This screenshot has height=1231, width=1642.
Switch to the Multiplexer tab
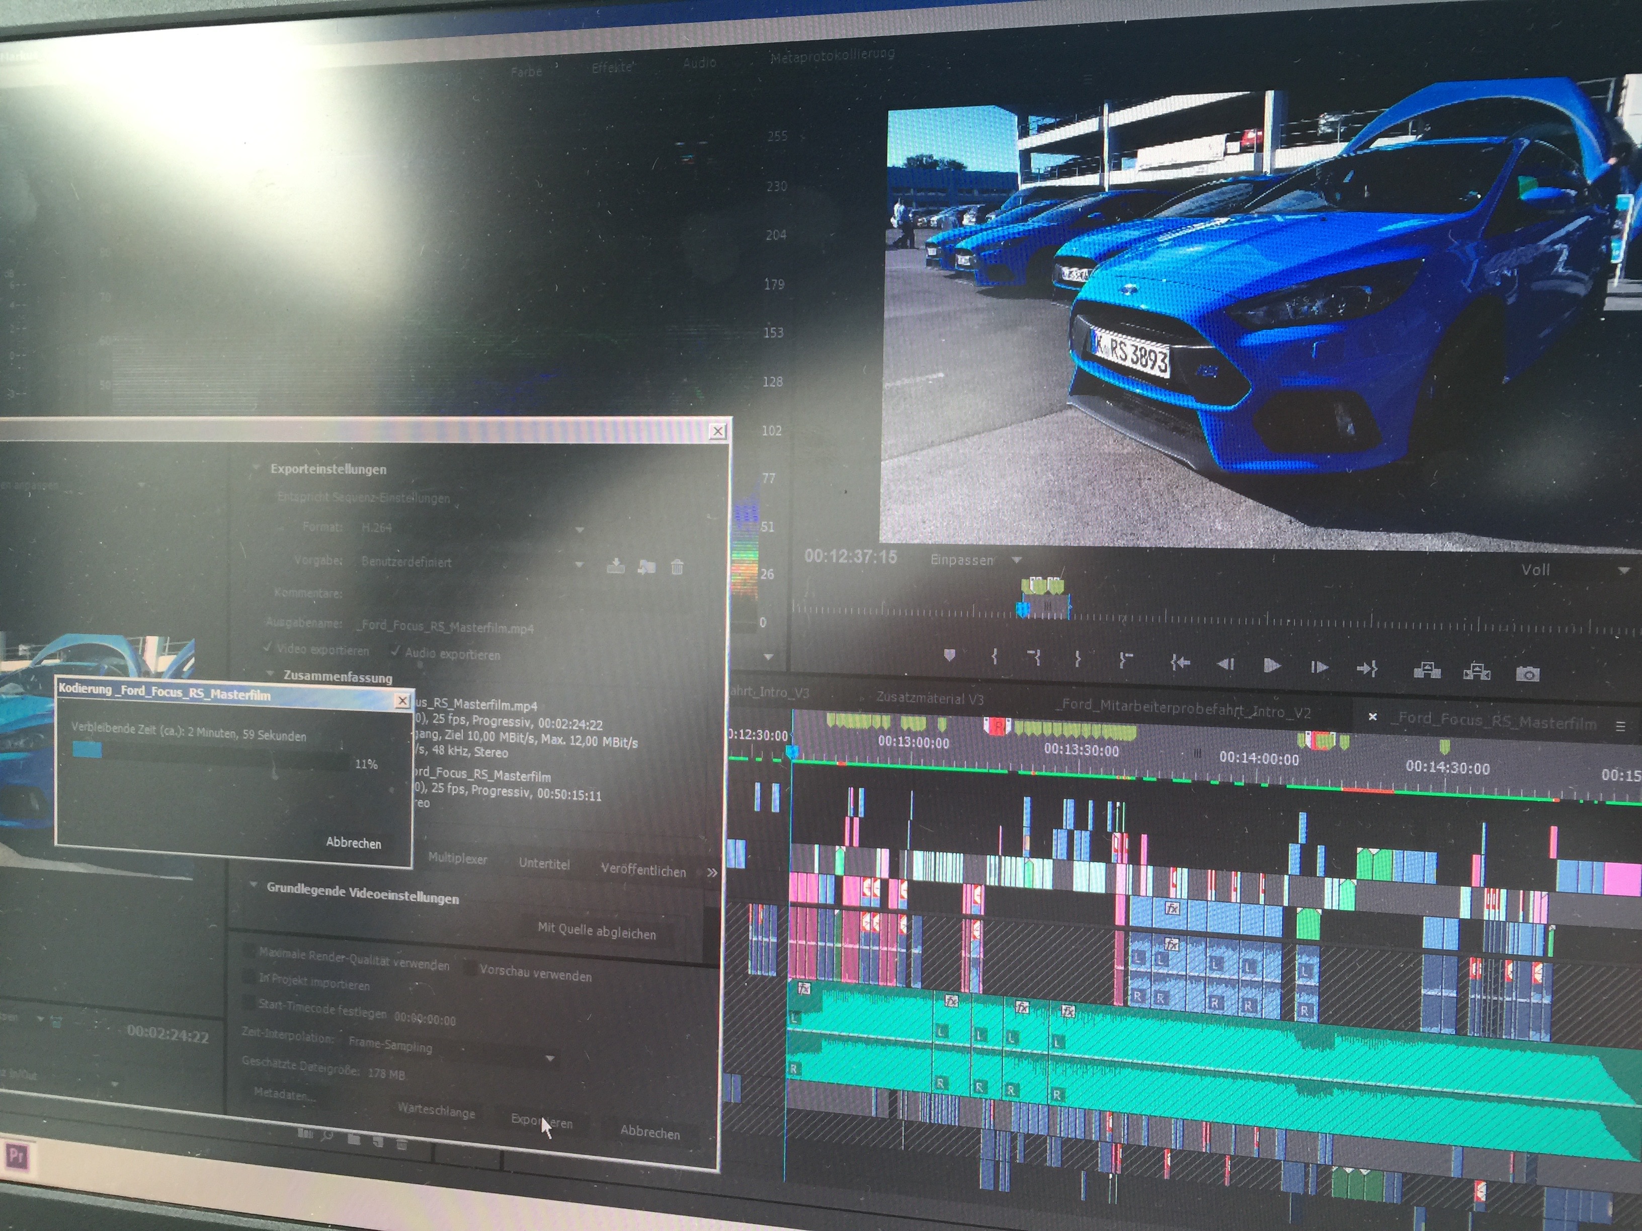(457, 858)
